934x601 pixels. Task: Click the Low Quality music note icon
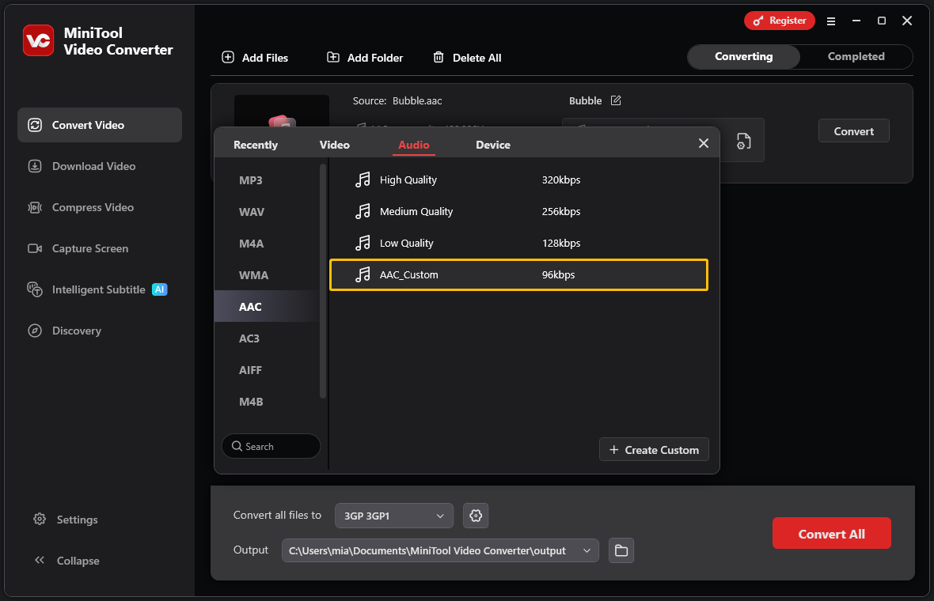tap(363, 243)
